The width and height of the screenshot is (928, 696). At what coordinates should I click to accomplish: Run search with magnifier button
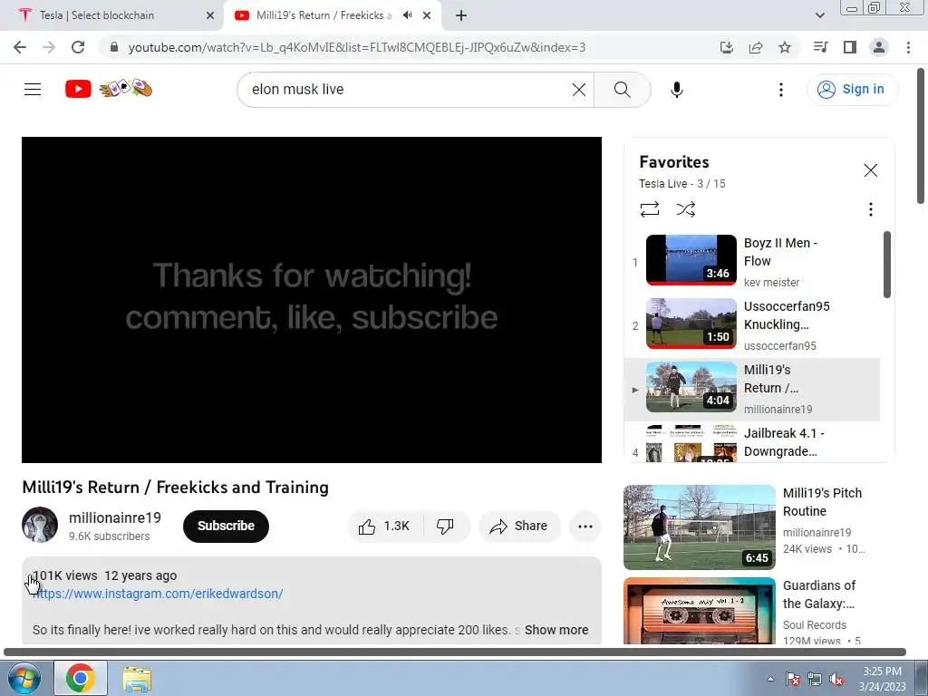pos(622,90)
